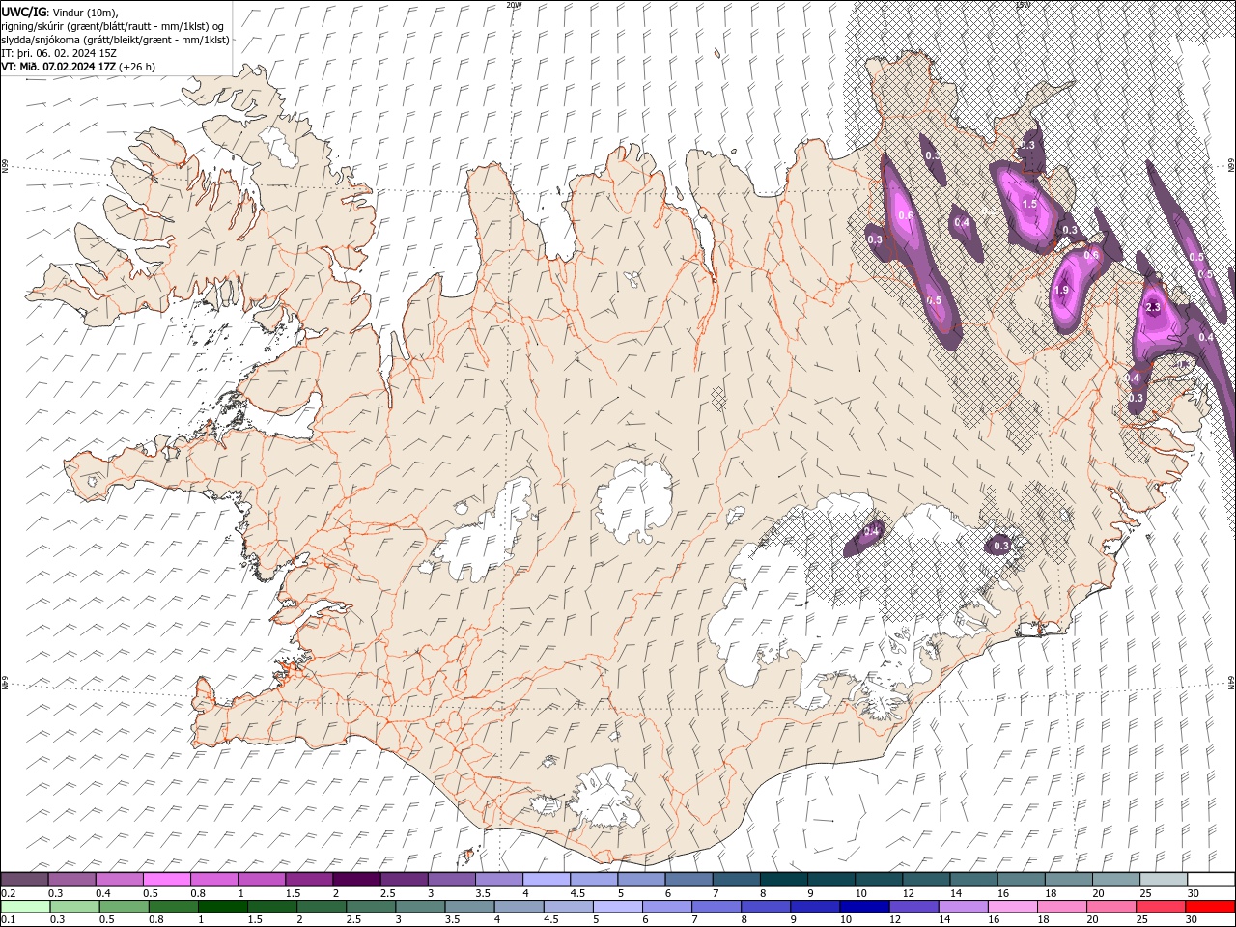This screenshot has height=927, width=1236.
Task: Click the valid time 'VT: Mið. 07.02.2024 17Z (+26 h)'
Action: 78,67
